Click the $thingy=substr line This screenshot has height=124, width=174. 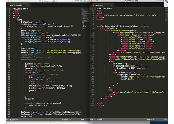point(51,86)
